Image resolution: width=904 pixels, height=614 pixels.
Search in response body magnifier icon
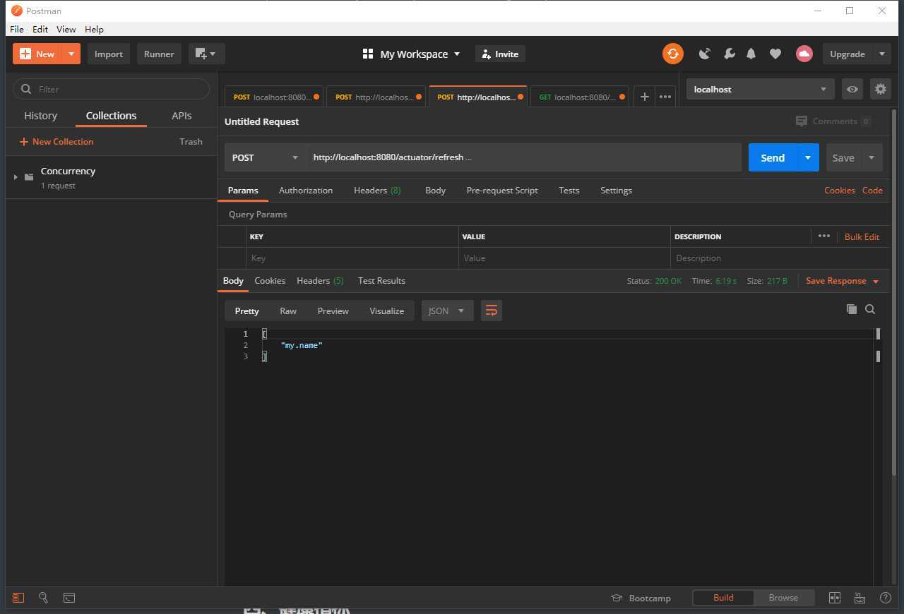click(870, 309)
